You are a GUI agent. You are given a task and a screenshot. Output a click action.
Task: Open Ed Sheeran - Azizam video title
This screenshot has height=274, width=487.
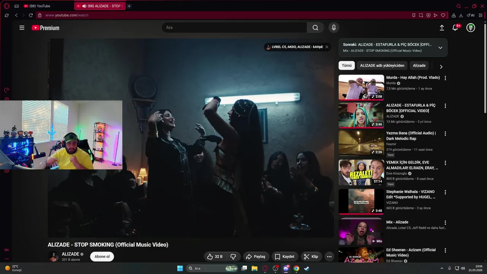(411, 253)
